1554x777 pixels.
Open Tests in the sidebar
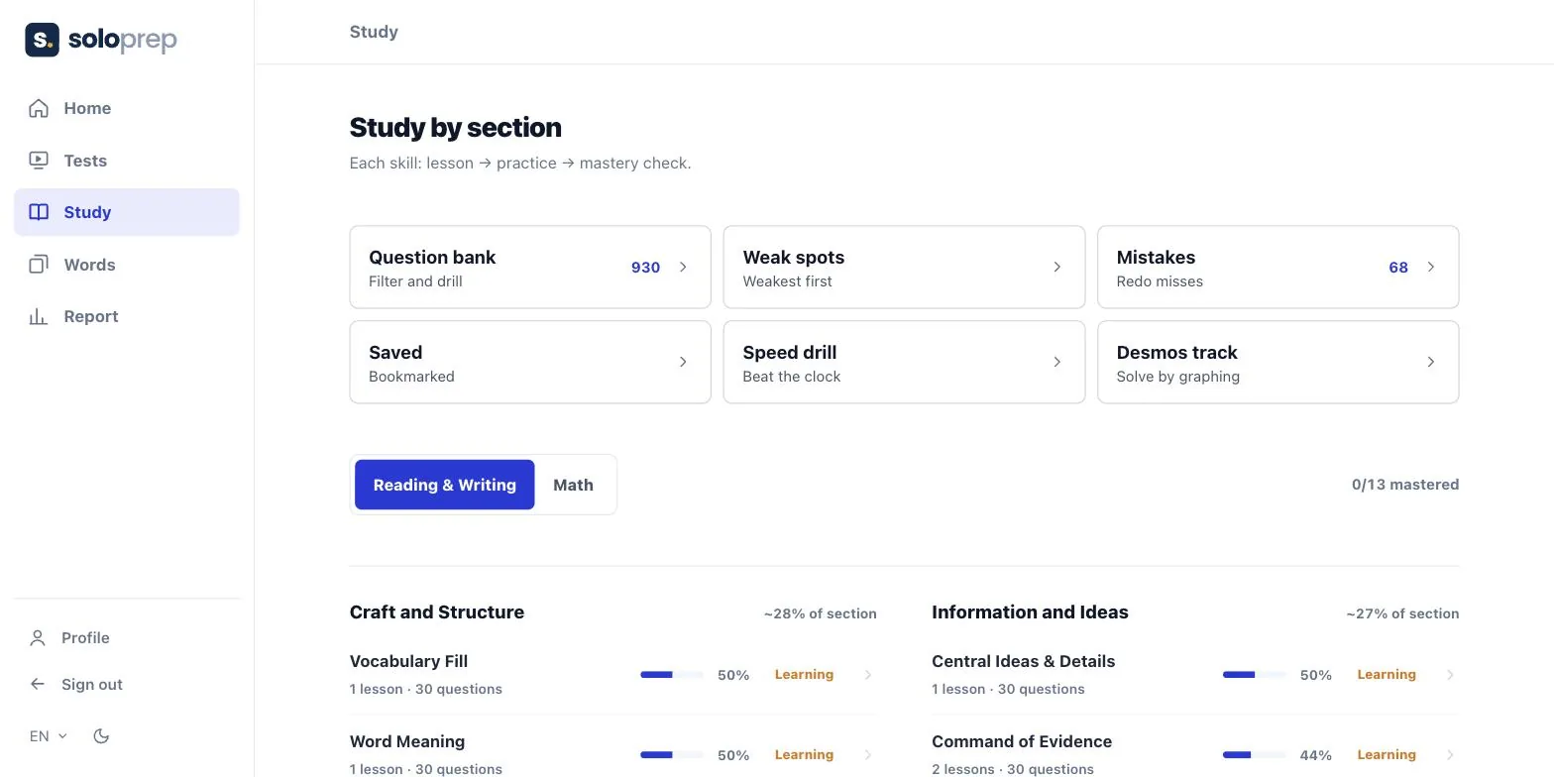(127, 161)
